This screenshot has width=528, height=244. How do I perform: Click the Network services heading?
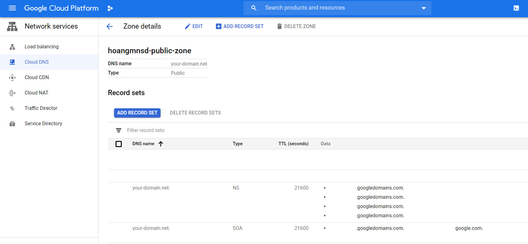51,26
